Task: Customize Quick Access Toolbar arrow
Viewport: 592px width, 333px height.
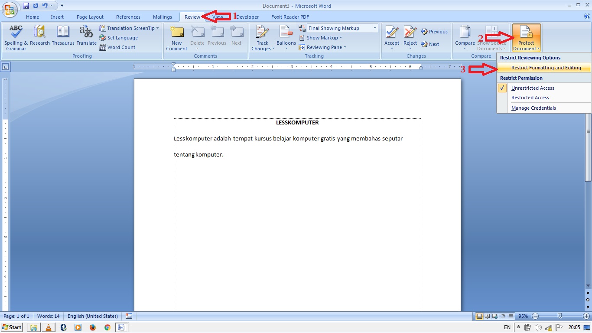Action: (62, 6)
